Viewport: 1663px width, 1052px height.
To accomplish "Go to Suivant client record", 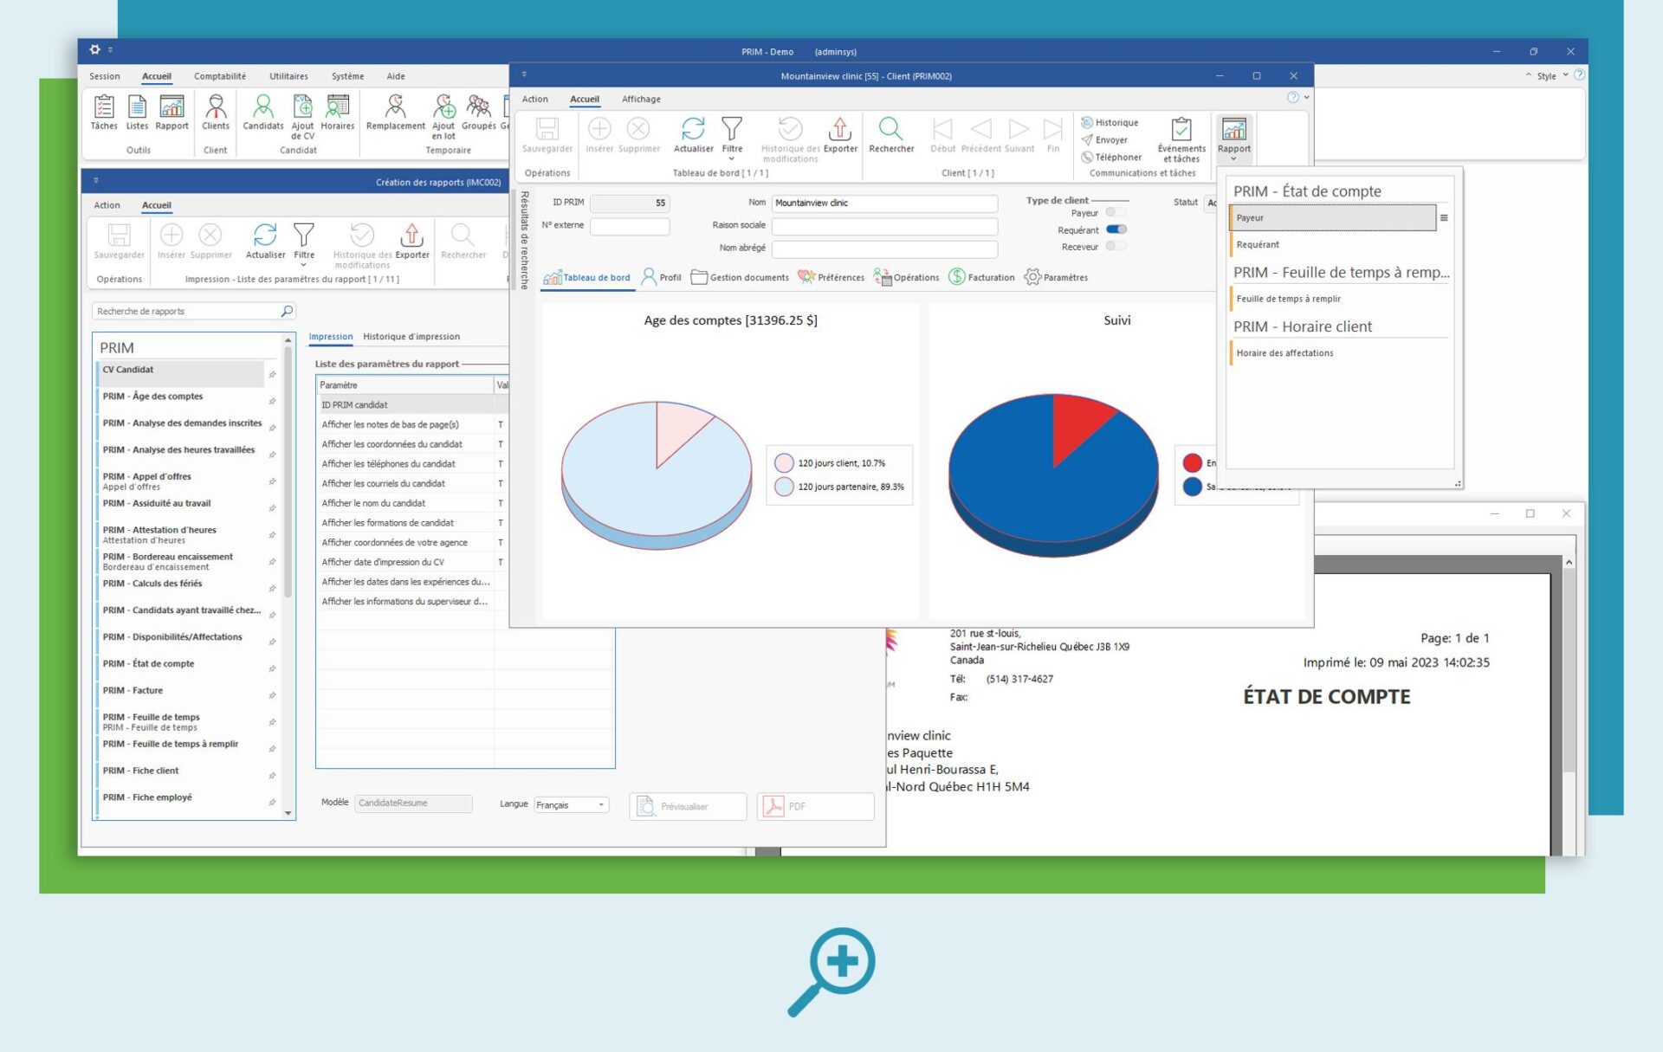I will (1019, 134).
